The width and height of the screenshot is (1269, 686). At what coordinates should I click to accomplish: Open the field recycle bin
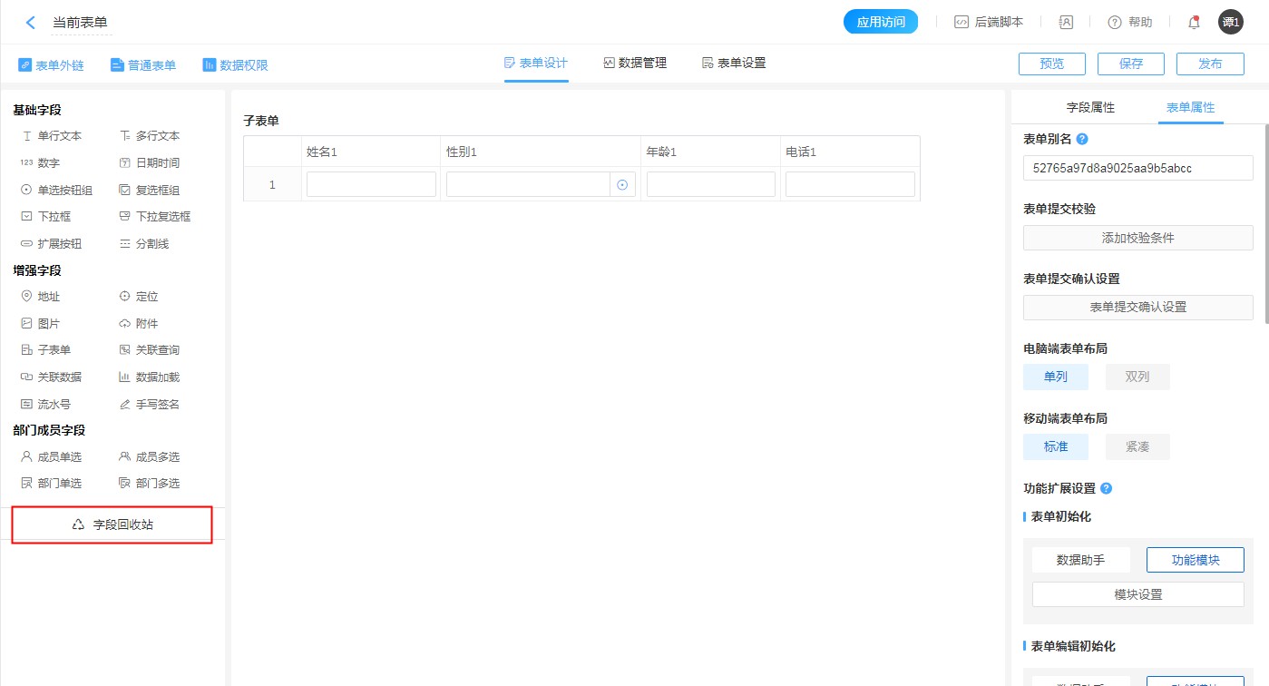pyautogui.click(x=112, y=524)
